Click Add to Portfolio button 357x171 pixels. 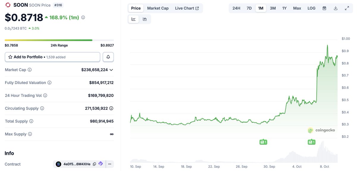pos(52,57)
